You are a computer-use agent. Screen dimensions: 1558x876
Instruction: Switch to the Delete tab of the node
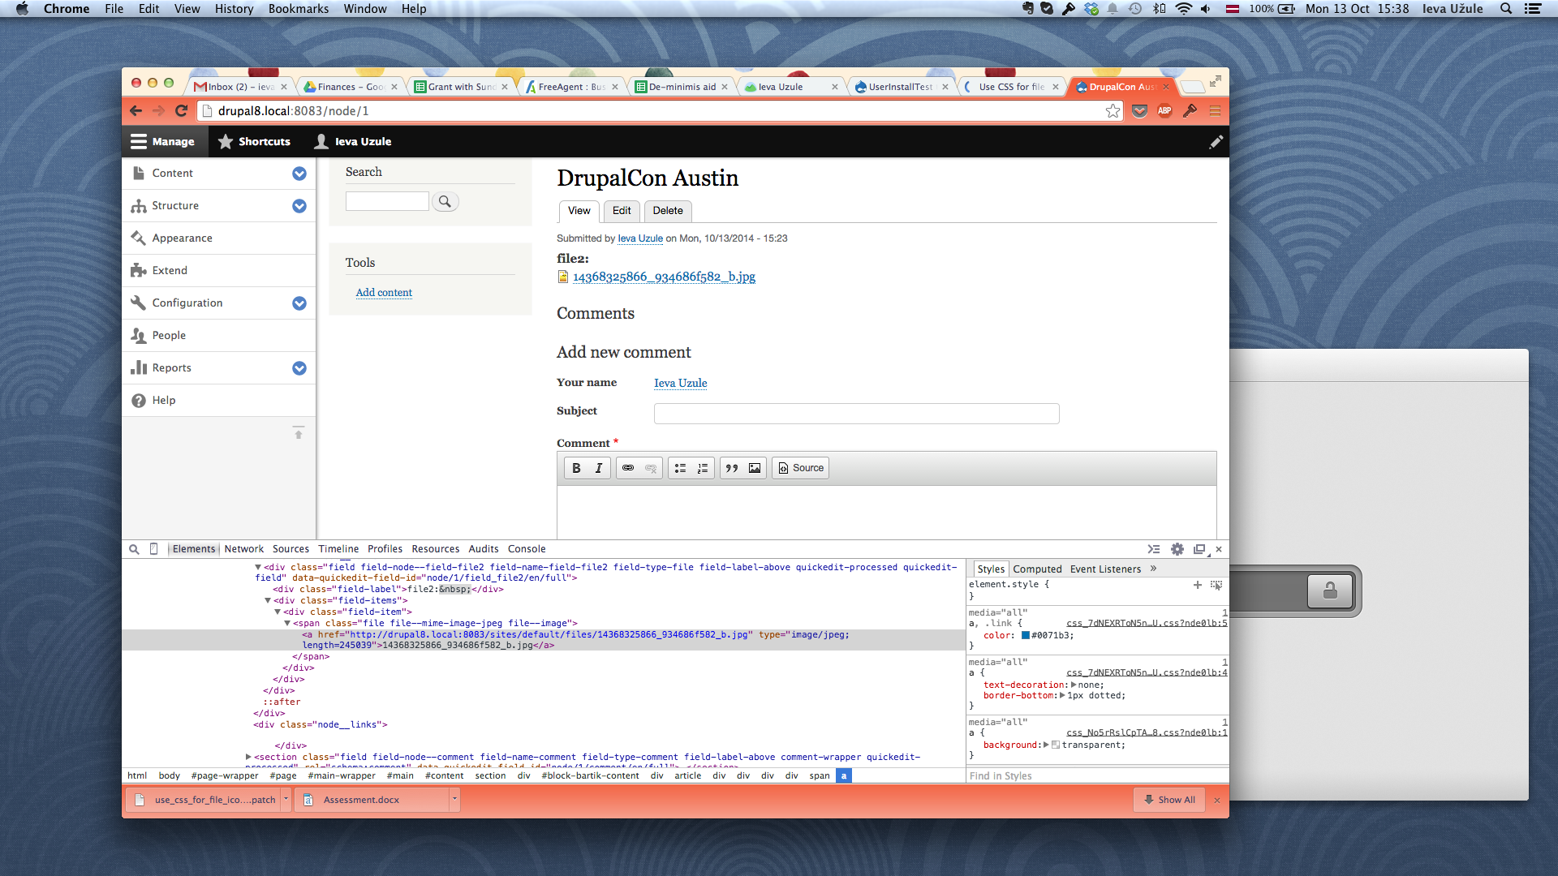click(x=668, y=211)
